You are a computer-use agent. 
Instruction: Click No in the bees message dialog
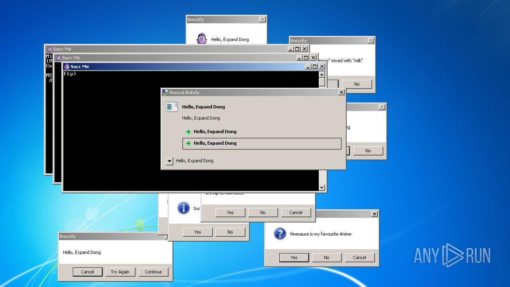[x=263, y=212]
